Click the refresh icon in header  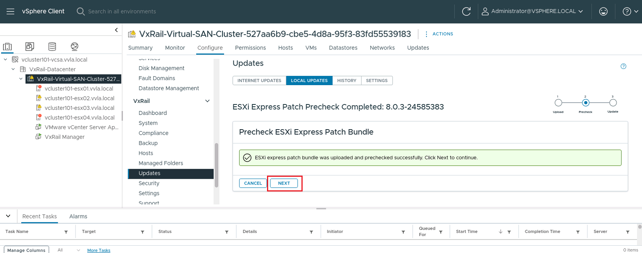point(466,12)
